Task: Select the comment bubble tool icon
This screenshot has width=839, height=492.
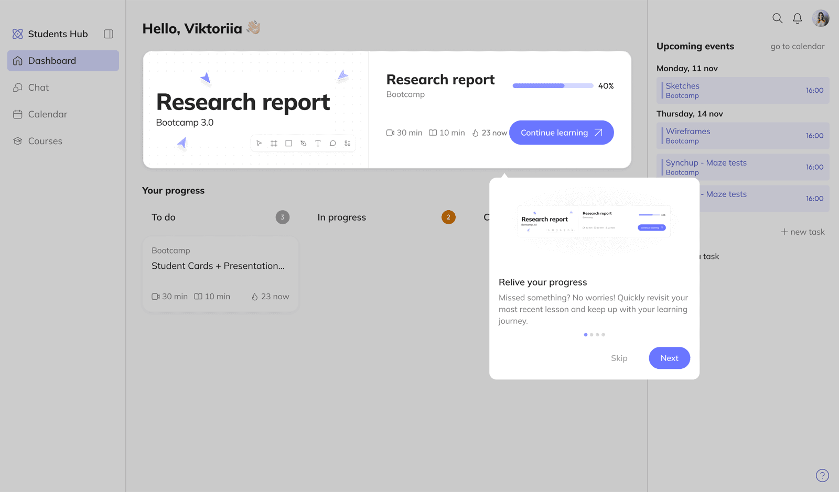Action: point(332,143)
